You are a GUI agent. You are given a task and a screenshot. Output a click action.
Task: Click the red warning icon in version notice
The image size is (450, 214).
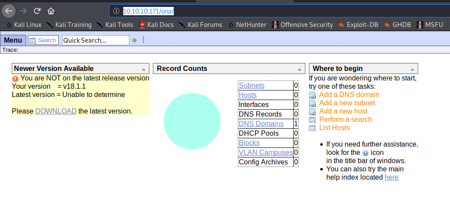(15, 79)
